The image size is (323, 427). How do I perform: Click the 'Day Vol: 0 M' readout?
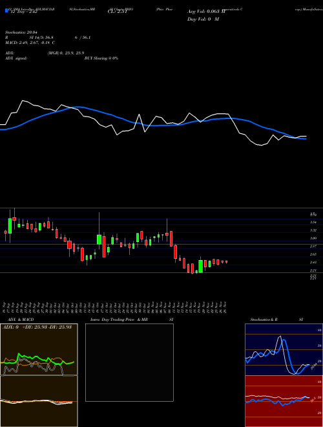coord(203,19)
